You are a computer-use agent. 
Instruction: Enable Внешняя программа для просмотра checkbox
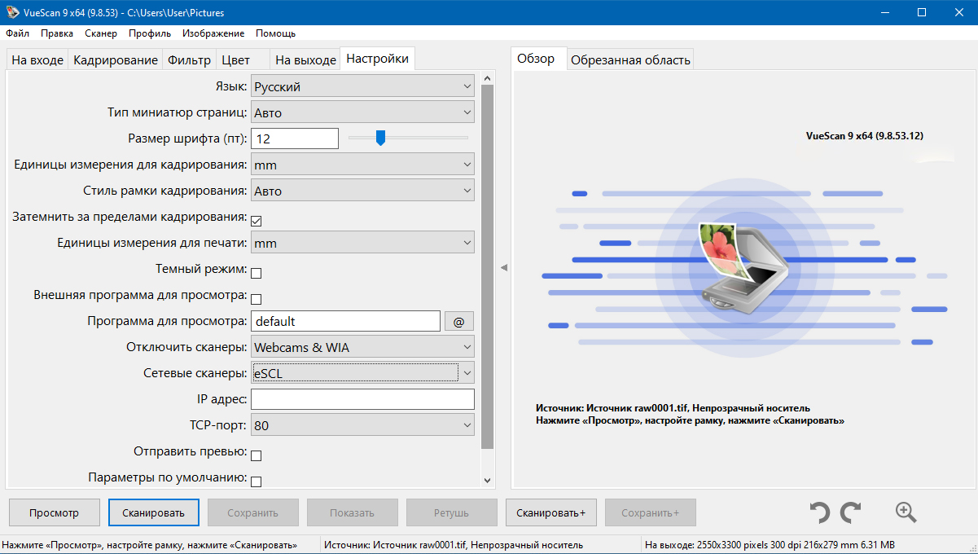click(x=256, y=298)
